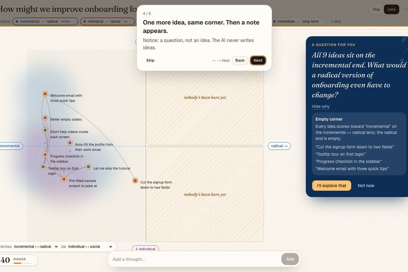Screen dimensions: 408x272
Task: Click the Next button in the tour popup
Action: [x=258, y=60]
